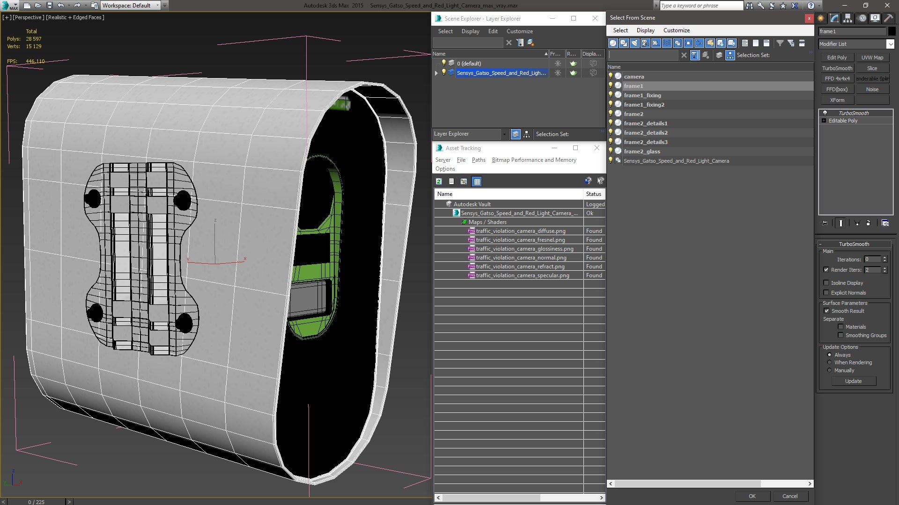This screenshot has width=899, height=505.
Task: Toggle Display Geometry filter icon
Action: pyautogui.click(x=613, y=43)
